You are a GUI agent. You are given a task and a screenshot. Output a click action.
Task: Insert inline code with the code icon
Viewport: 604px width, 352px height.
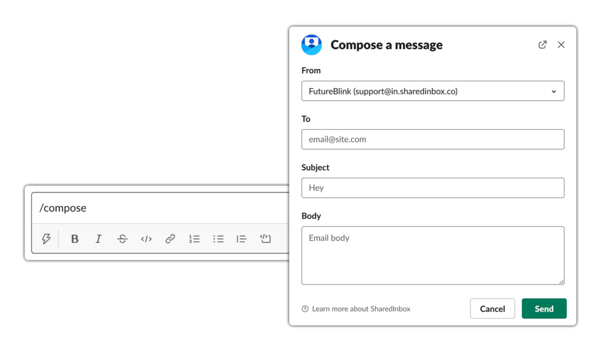click(x=146, y=239)
